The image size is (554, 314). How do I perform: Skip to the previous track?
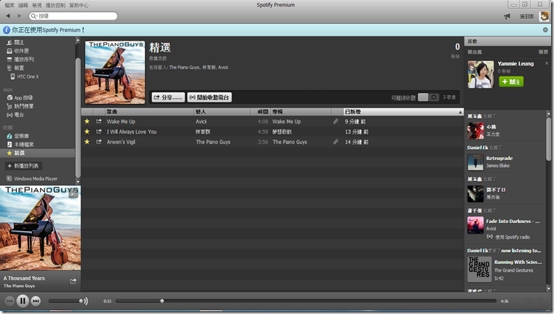9,301
